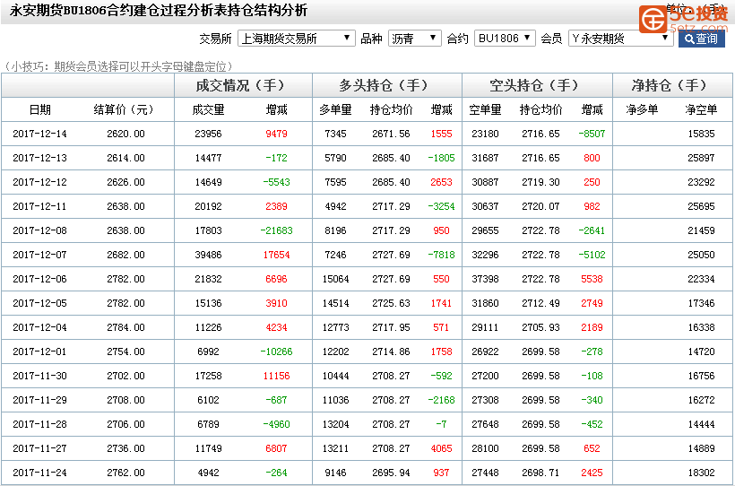
Task: Click settlement price 2620.00
Action: [125, 134]
